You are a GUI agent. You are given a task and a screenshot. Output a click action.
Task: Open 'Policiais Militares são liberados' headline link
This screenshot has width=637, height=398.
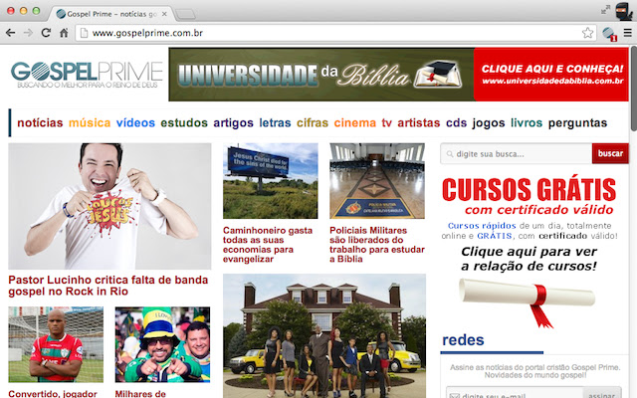pyautogui.click(x=377, y=245)
